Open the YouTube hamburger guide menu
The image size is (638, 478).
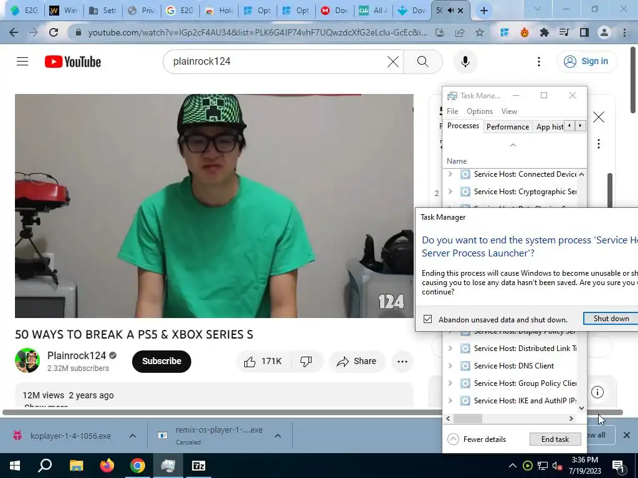tap(22, 62)
